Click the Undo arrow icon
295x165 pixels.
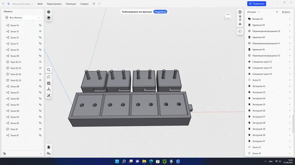(94, 4)
